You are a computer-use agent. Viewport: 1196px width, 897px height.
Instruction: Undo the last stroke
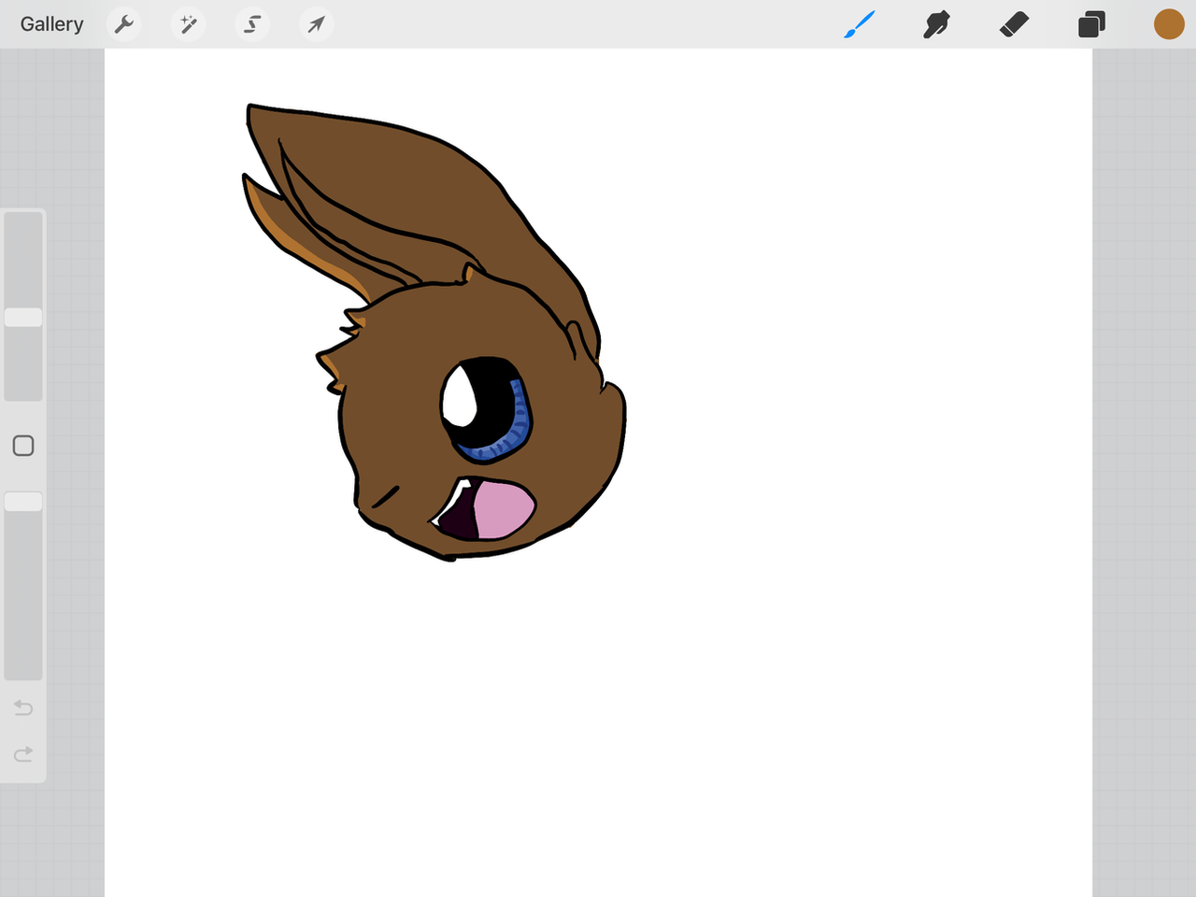[23, 707]
